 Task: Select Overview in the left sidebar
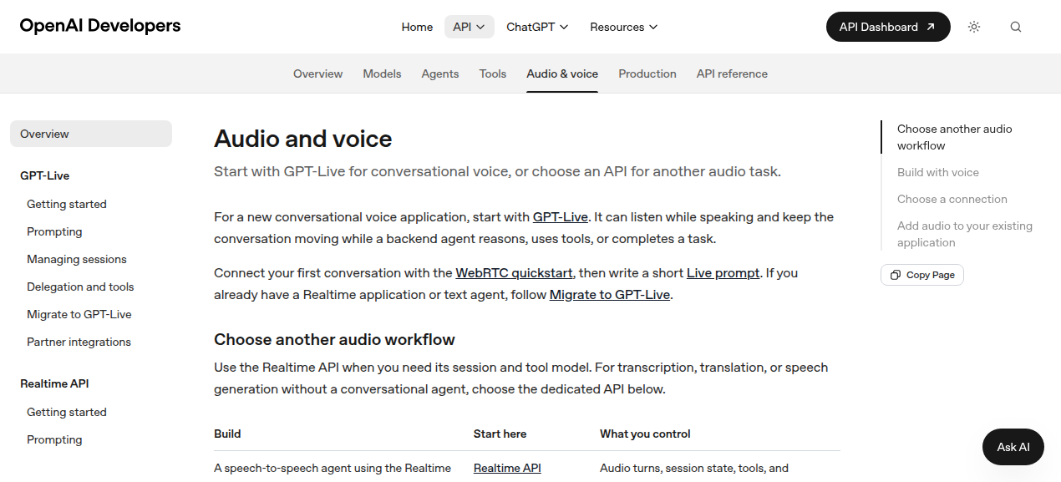[x=91, y=134]
